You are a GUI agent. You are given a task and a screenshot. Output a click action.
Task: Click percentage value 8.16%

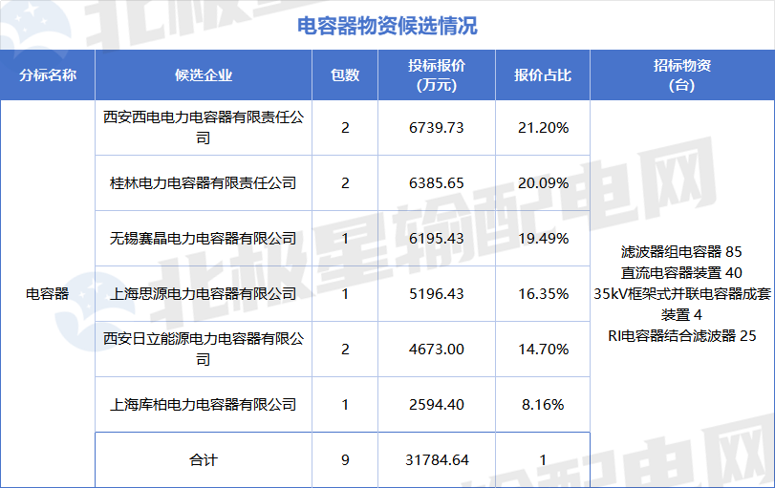tap(543, 405)
